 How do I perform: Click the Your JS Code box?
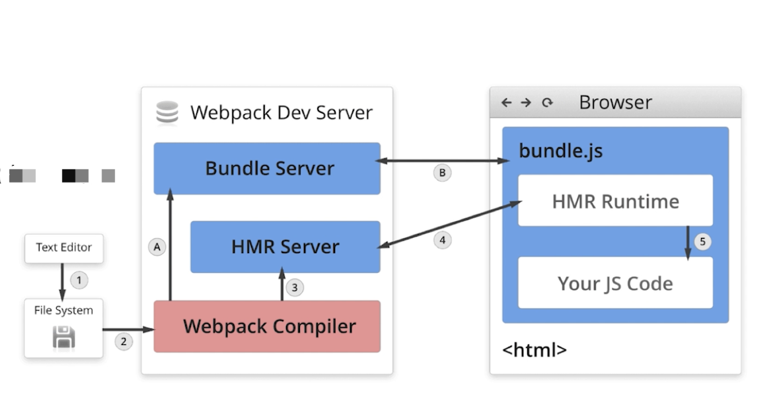coord(616,283)
